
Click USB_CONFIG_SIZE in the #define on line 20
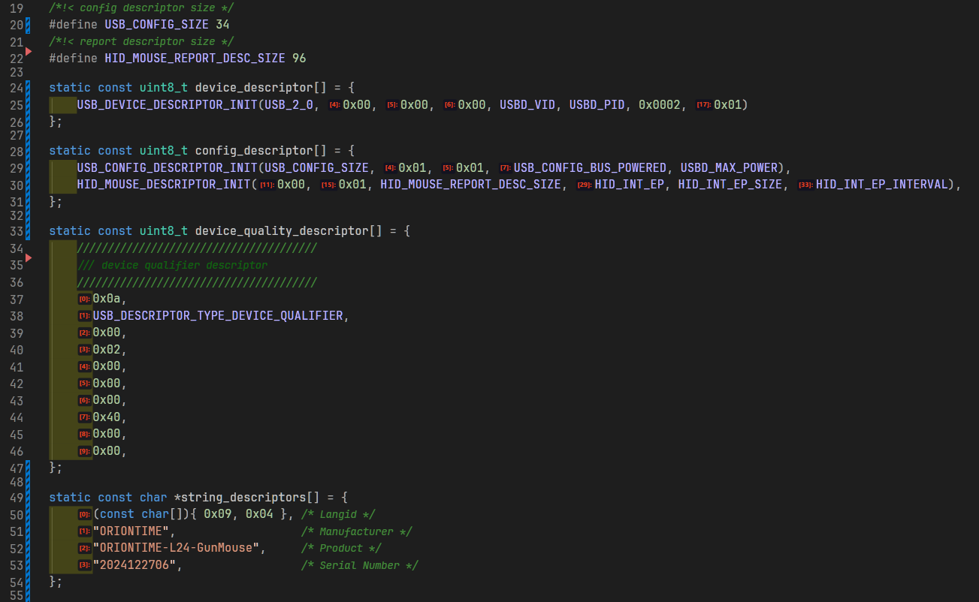(x=156, y=24)
